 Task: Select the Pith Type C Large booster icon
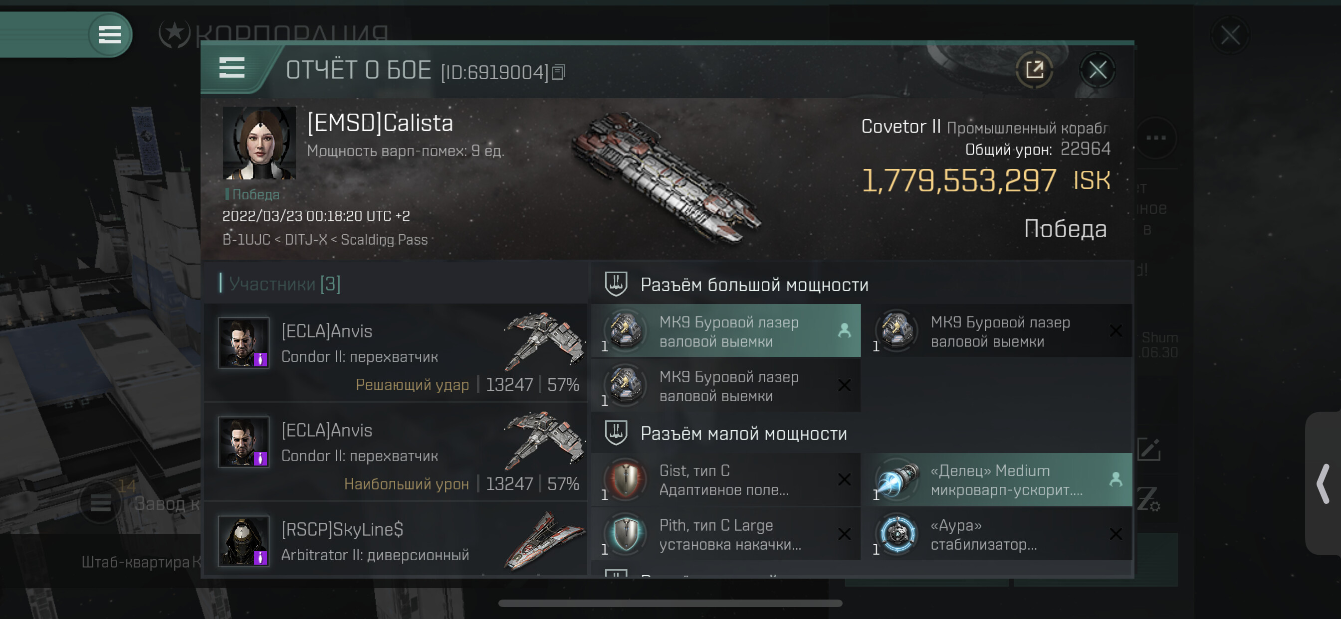point(626,534)
